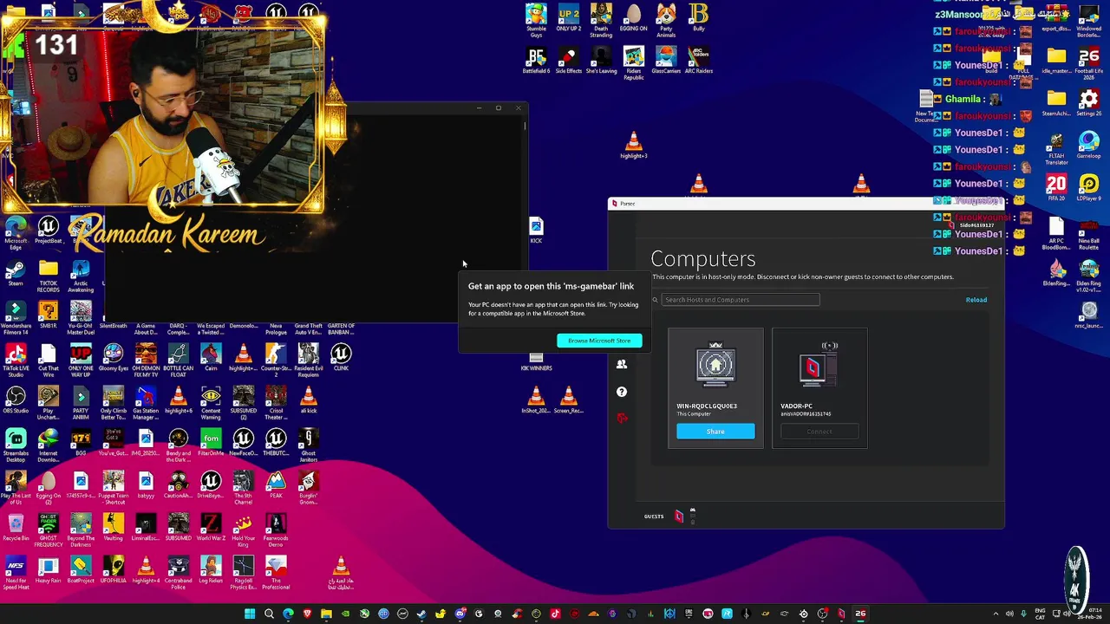The image size is (1110, 624).
Task: Select the Content Warning desktop shortcut
Action: coord(211,404)
